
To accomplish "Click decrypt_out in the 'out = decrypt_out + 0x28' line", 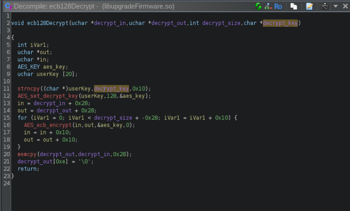I will pyautogui.click(x=54, y=111).
